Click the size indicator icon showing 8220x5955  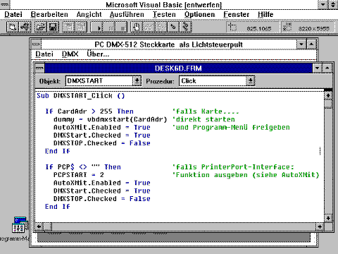pos(287,28)
